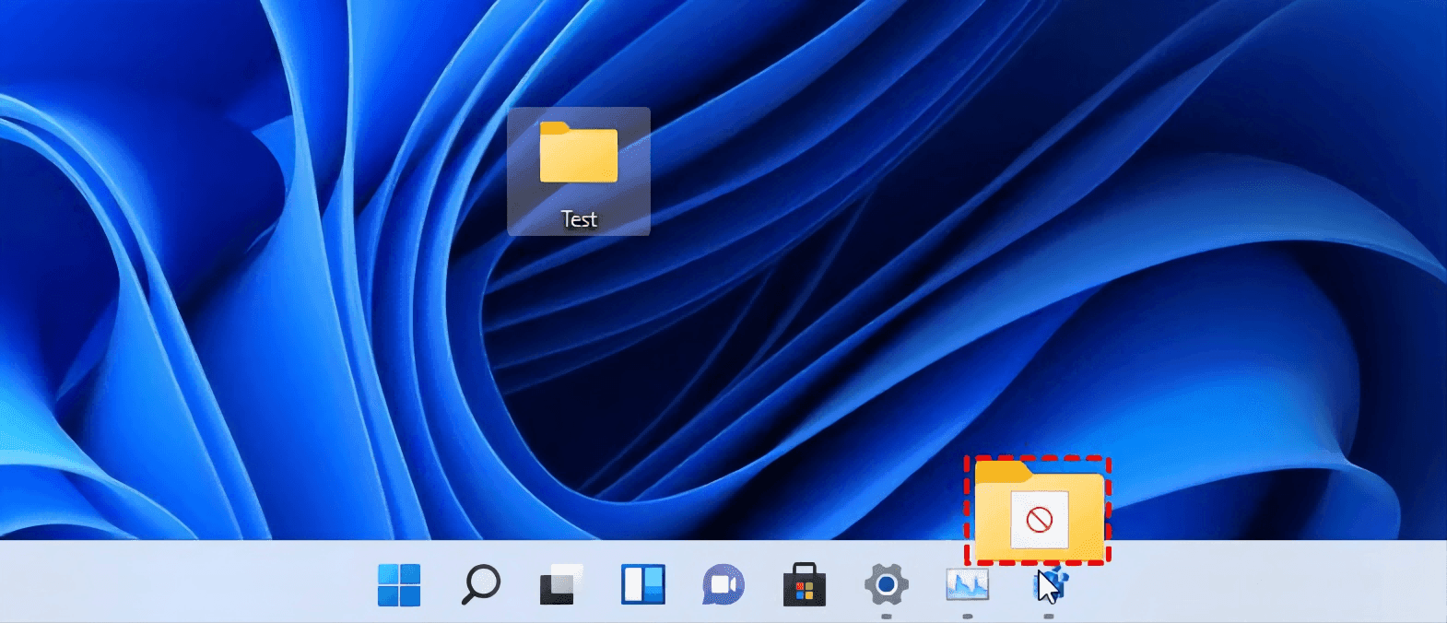This screenshot has width=1447, height=623.
Task: Click the red no-drop prohibited symbol
Action: tap(1040, 521)
